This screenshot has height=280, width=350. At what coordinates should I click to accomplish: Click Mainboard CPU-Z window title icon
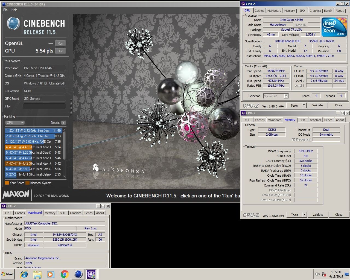3,206
